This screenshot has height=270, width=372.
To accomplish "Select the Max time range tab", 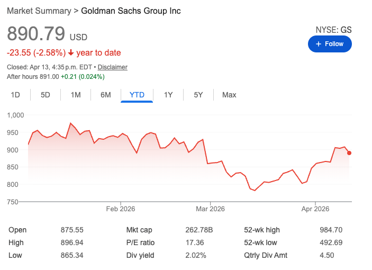I will click(x=229, y=95).
